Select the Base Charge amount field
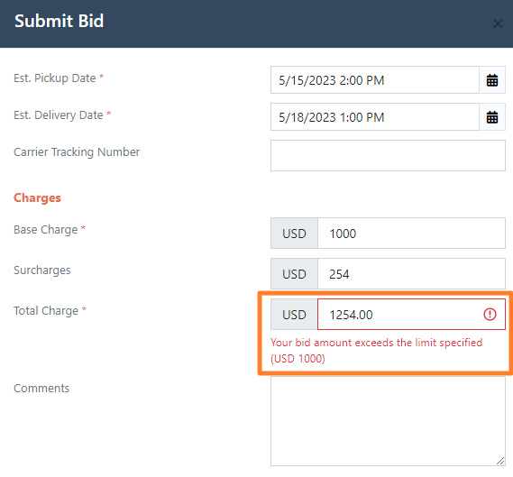The width and height of the screenshot is (513, 477). (412, 234)
